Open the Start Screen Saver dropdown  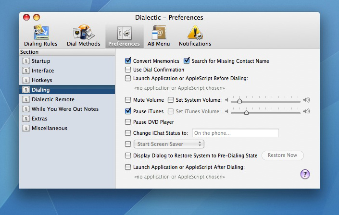coord(169,144)
